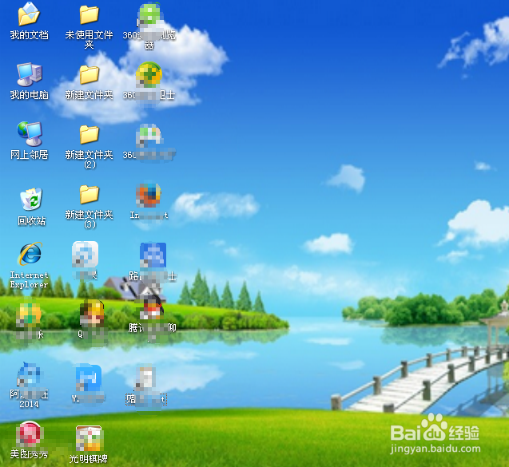Click the 360 卫士 security shortcut
This screenshot has width=509, height=467.
tap(149, 81)
